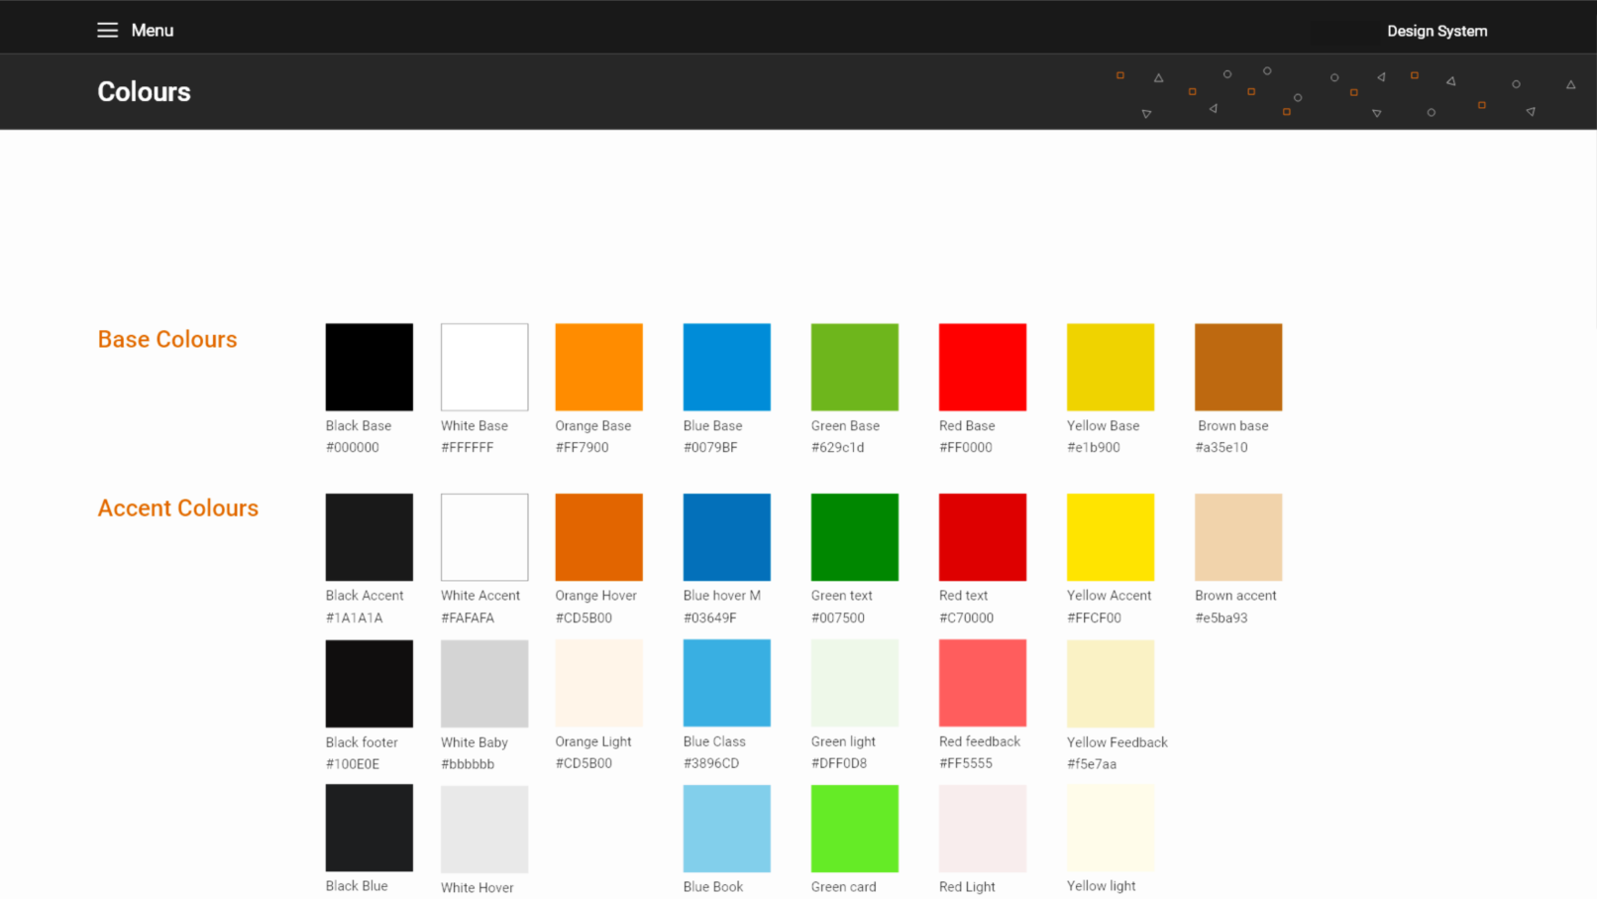Click the Colours page heading
Viewport: 1597px width, 899px height.
tap(143, 91)
